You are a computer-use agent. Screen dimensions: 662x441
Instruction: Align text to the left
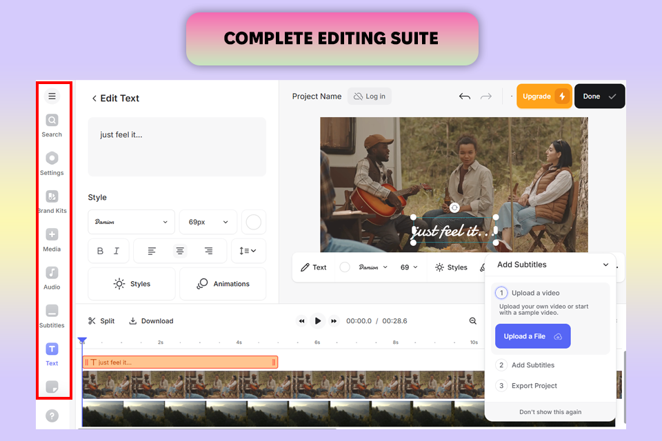pyautogui.click(x=152, y=251)
